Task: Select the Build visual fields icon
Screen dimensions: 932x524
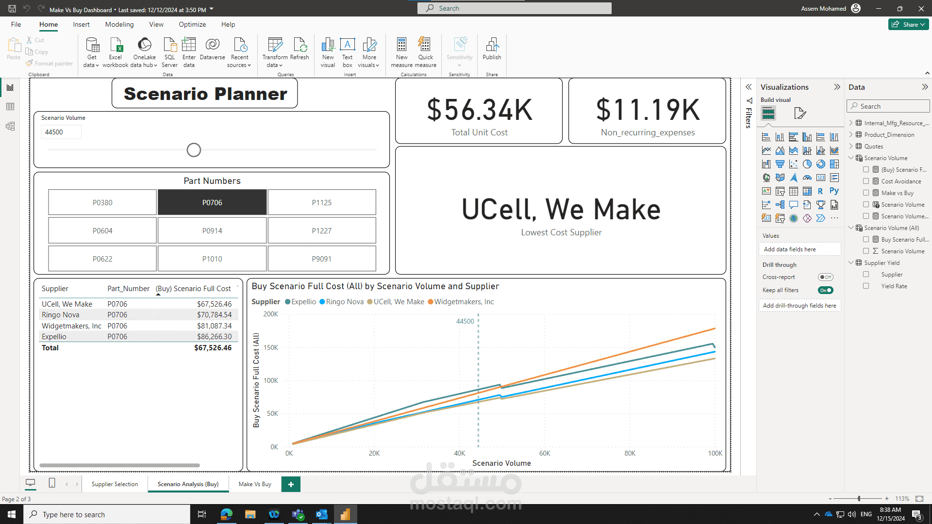Action: click(768, 114)
